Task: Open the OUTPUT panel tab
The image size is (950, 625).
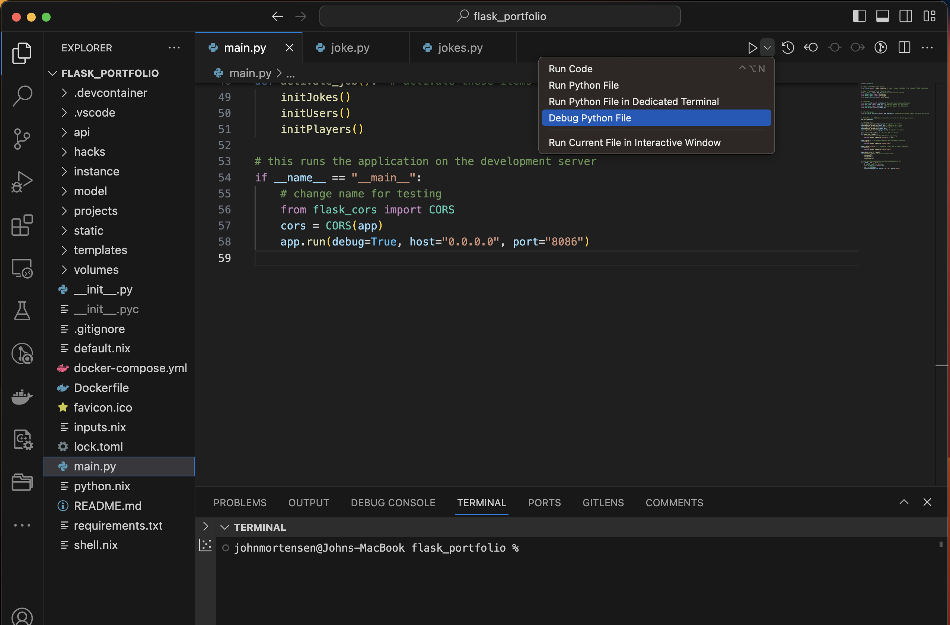Action: point(309,502)
